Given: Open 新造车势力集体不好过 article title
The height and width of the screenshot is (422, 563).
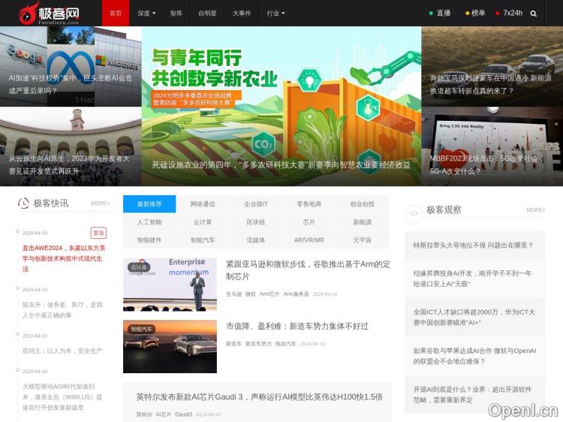Looking at the screenshot, I should pos(297,326).
